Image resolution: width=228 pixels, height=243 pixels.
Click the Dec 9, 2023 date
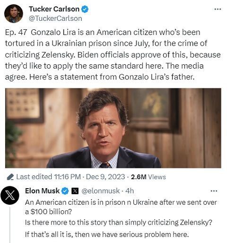[x=105, y=177]
